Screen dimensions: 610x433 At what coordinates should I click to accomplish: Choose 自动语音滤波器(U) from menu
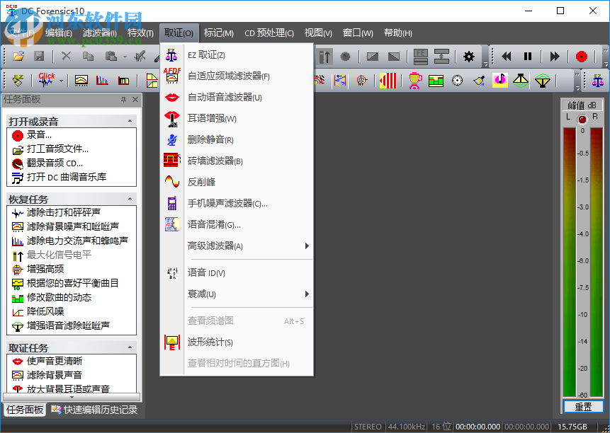coord(237,98)
